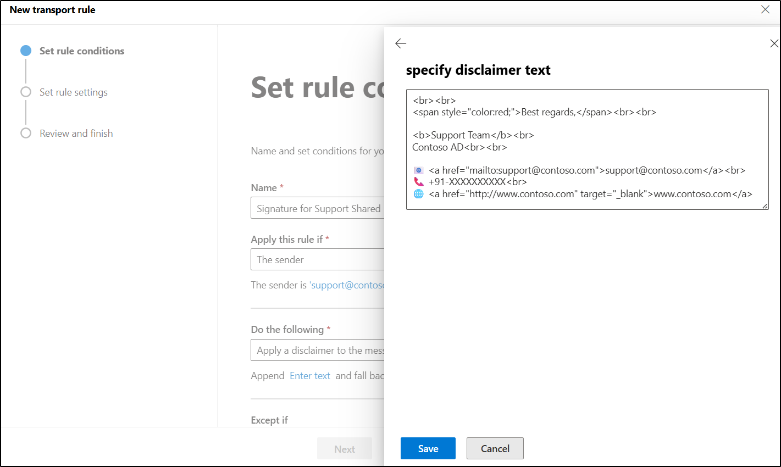Select the Review and finish step
The height and width of the screenshot is (467, 781).
(76, 133)
